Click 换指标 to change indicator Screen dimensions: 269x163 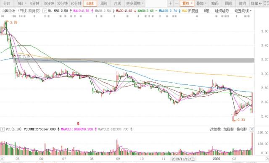[x=242, y=129]
